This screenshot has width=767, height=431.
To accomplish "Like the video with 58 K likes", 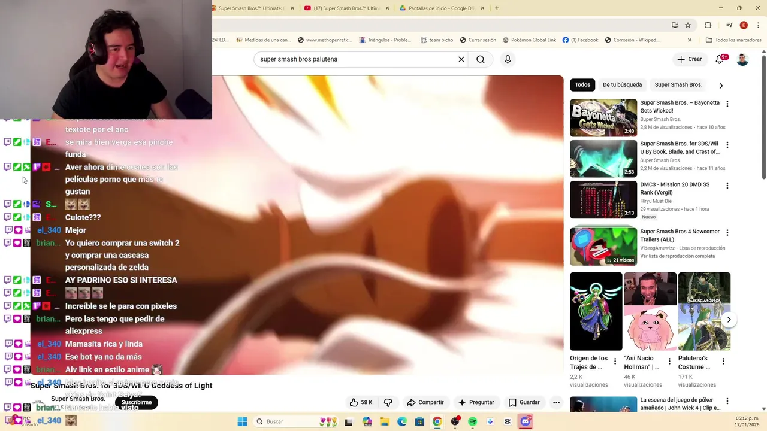I will click(x=361, y=402).
